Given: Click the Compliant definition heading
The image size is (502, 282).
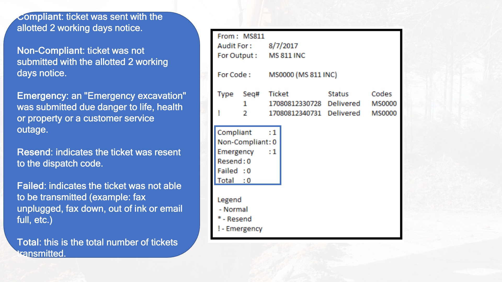Looking at the screenshot, I should (39, 17).
